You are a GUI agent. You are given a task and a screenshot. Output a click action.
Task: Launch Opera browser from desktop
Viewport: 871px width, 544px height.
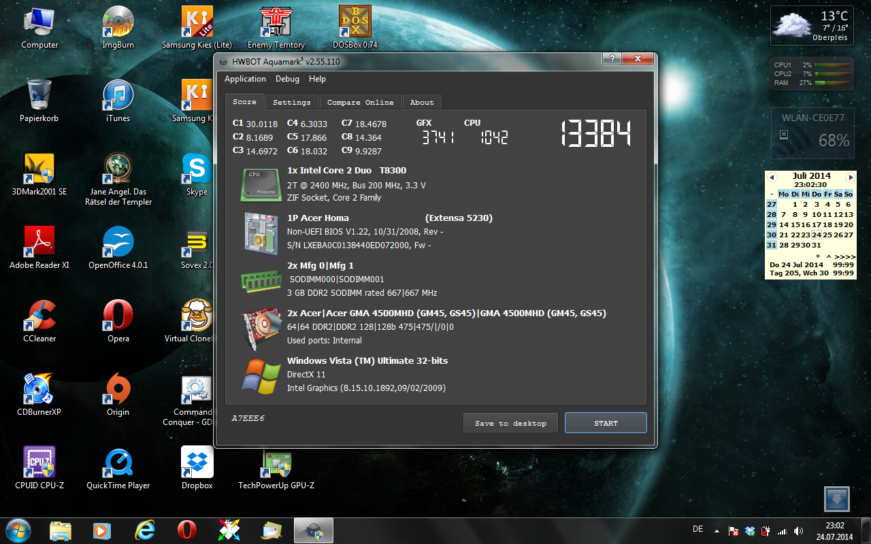[118, 321]
